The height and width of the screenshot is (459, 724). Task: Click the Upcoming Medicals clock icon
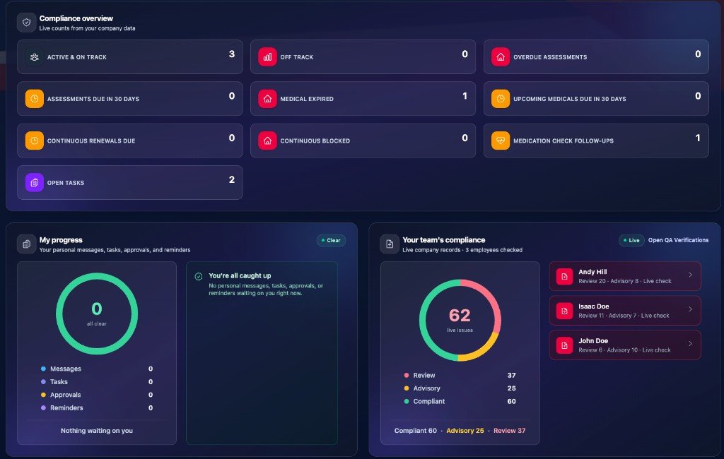[x=501, y=99]
